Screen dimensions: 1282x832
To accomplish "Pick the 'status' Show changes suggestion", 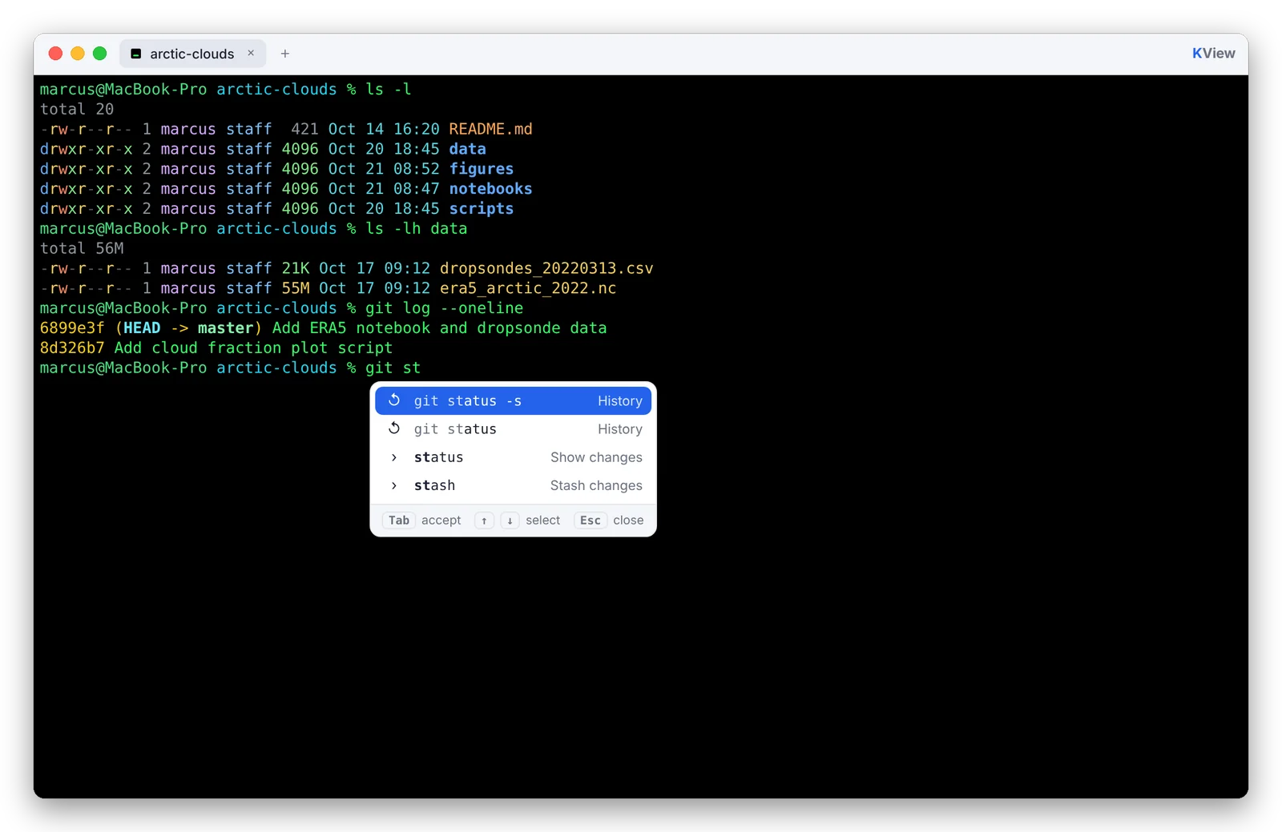I will click(x=513, y=457).
